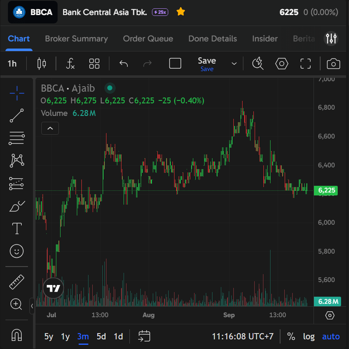Collapse the drawing toolbar side arrow
Viewport: 349px width, 349px height.
[x=32, y=306]
